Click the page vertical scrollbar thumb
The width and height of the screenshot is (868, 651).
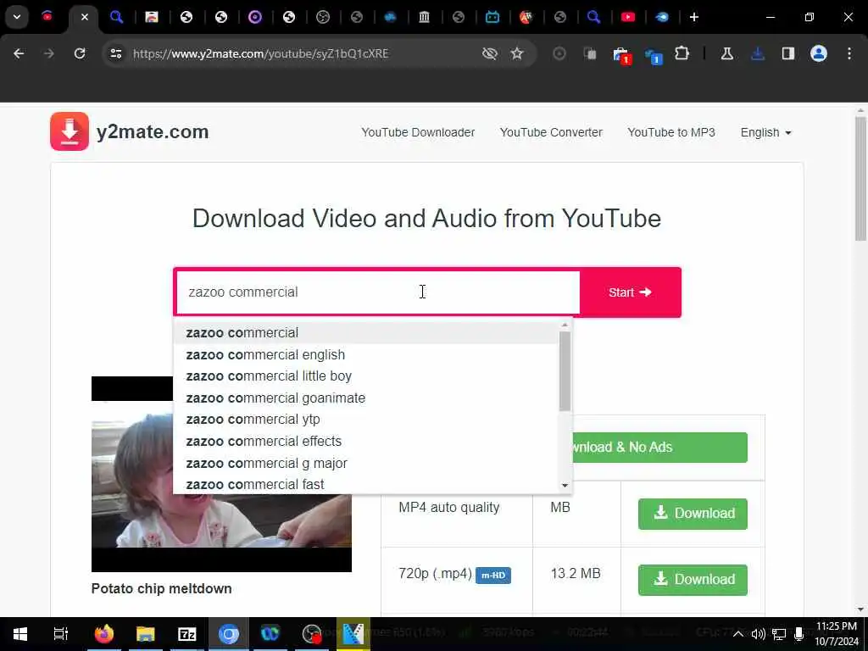click(860, 178)
